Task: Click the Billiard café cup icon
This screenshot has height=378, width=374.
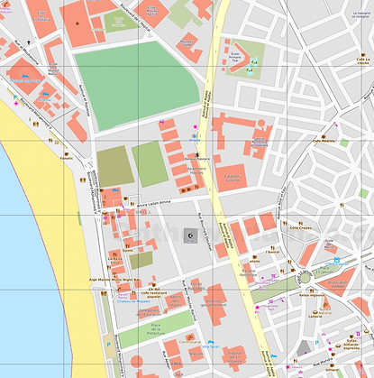Action: (333, 365)
